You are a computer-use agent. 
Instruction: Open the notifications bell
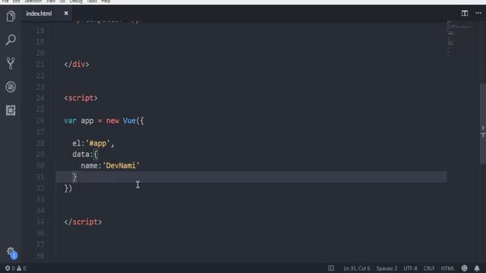click(x=477, y=268)
